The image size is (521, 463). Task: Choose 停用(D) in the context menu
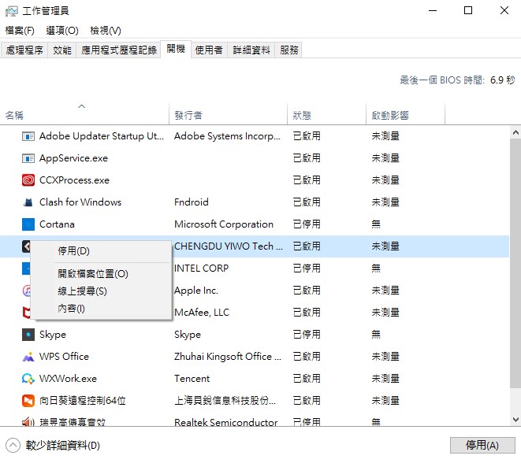click(102, 251)
